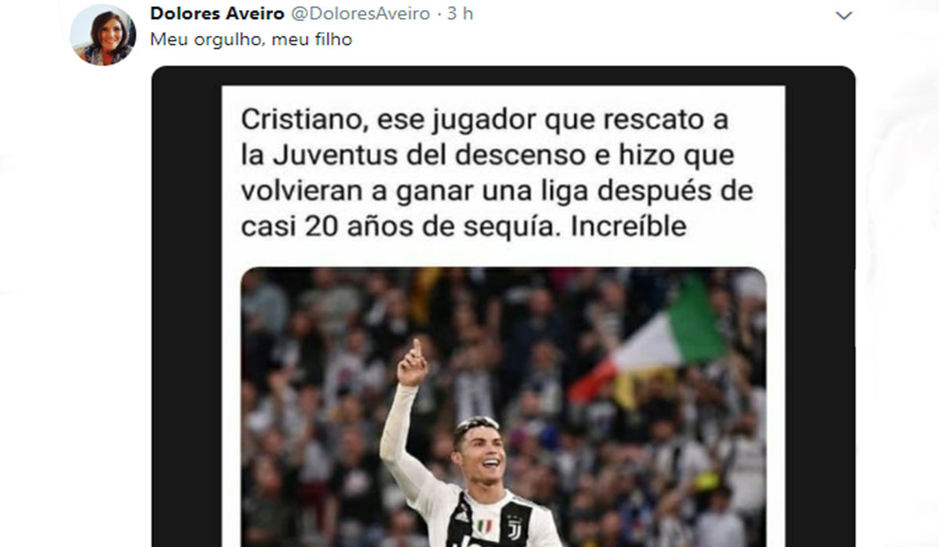939x547 pixels.
Task: Click the Italian shield patch on shirt
Action: pos(485,526)
